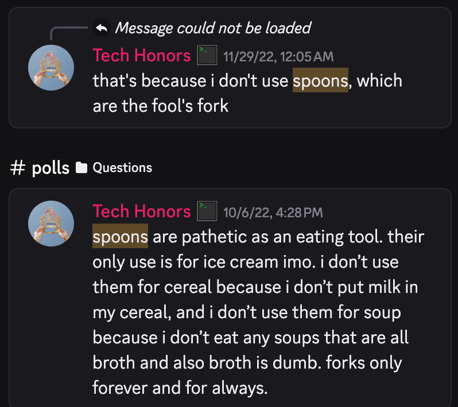Click highlighted "spoons" before "which are the fool's fork"
458x407 pixels.
click(x=320, y=81)
